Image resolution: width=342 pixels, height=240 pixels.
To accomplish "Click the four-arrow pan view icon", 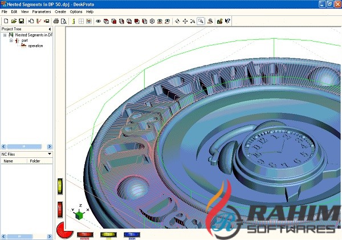I will (x=185, y=21).
